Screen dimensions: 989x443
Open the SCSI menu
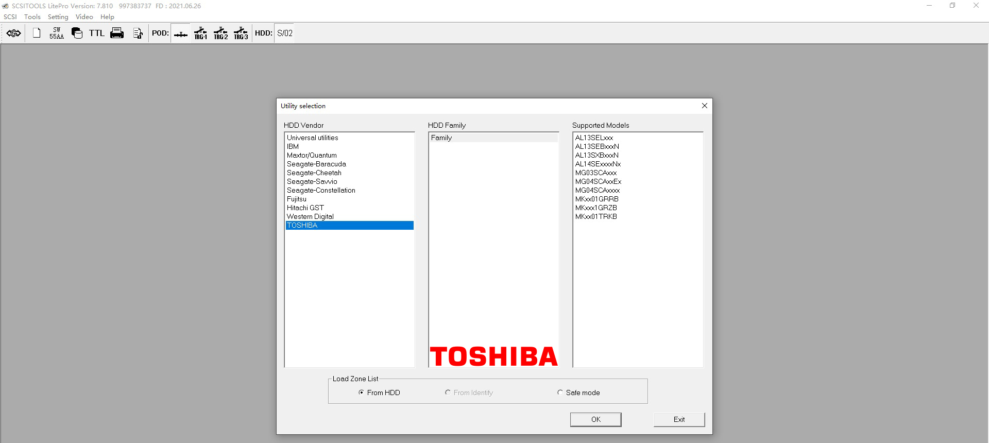coord(10,17)
